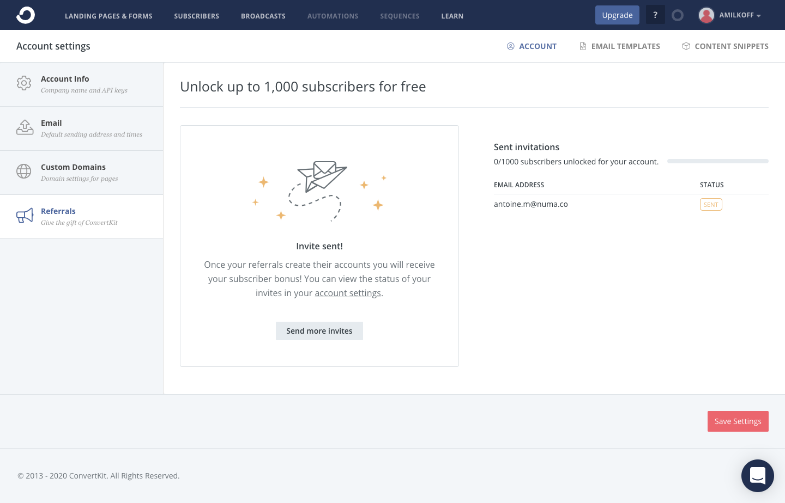Click the Referrals megaphone icon

pos(25,216)
